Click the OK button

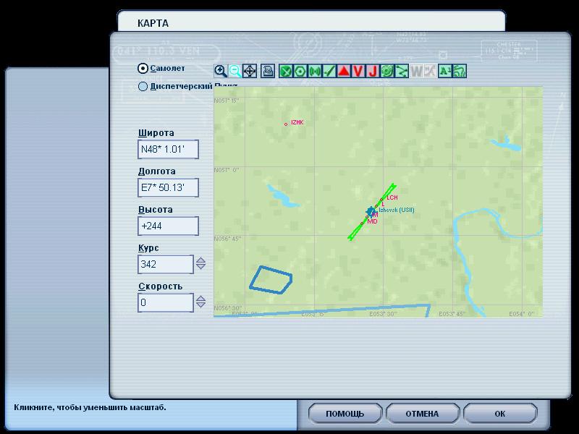500,413
